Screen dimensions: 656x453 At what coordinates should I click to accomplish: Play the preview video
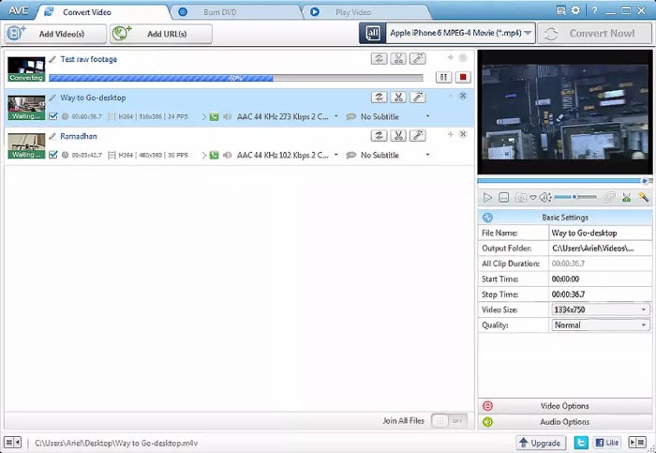pos(487,197)
